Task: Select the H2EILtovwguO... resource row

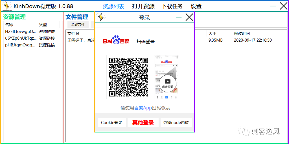Action: point(33,31)
